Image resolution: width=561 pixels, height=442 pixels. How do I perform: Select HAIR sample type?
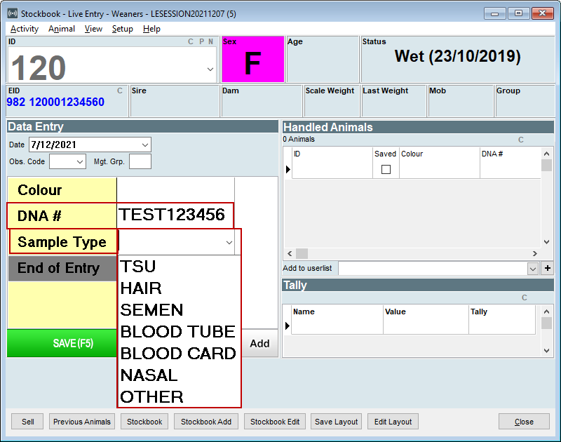coord(179,288)
